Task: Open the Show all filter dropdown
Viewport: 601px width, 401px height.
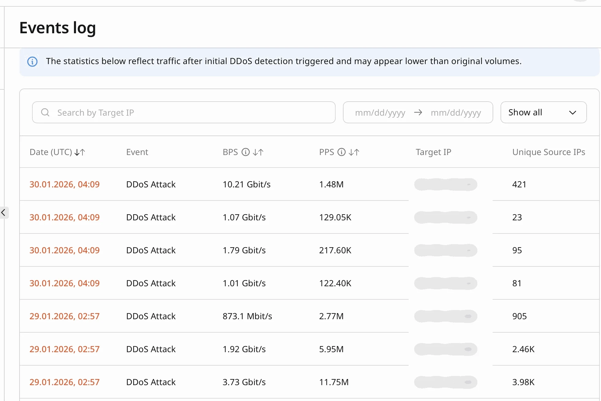Action: pyautogui.click(x=544, y=112)
